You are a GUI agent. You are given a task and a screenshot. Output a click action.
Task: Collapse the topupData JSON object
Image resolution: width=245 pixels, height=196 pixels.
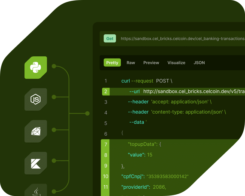pos(144,144)
